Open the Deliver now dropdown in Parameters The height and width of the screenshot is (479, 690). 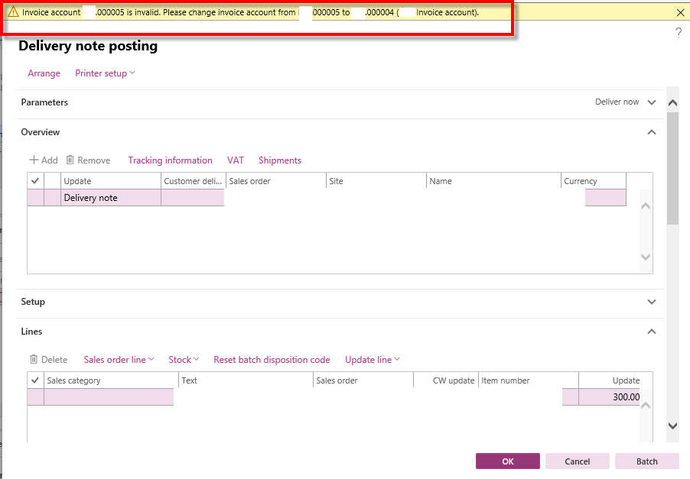[x=626, y=102]
